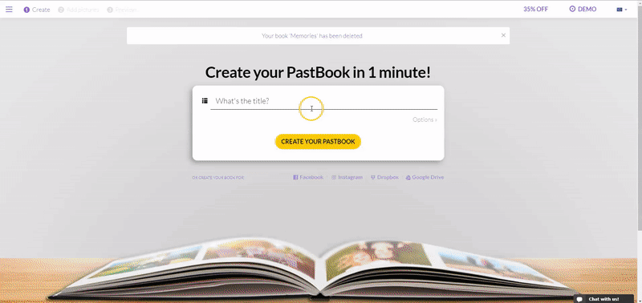Viewport: 642px width, 303px height.
Task: Go to Add pictures step
Action: (x=79, y=10)
